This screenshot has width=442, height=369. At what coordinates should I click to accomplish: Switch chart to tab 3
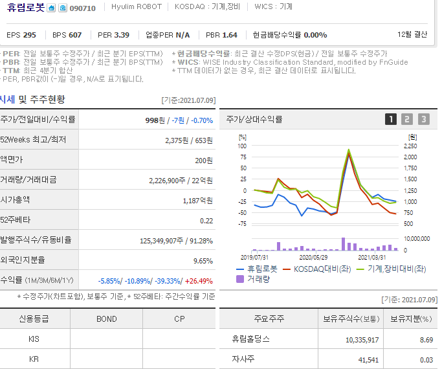click(x=424, y=119)
